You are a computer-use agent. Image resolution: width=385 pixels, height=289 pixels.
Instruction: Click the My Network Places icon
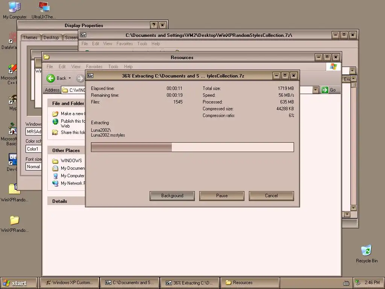pyautogui.click(x=55, y=183)
